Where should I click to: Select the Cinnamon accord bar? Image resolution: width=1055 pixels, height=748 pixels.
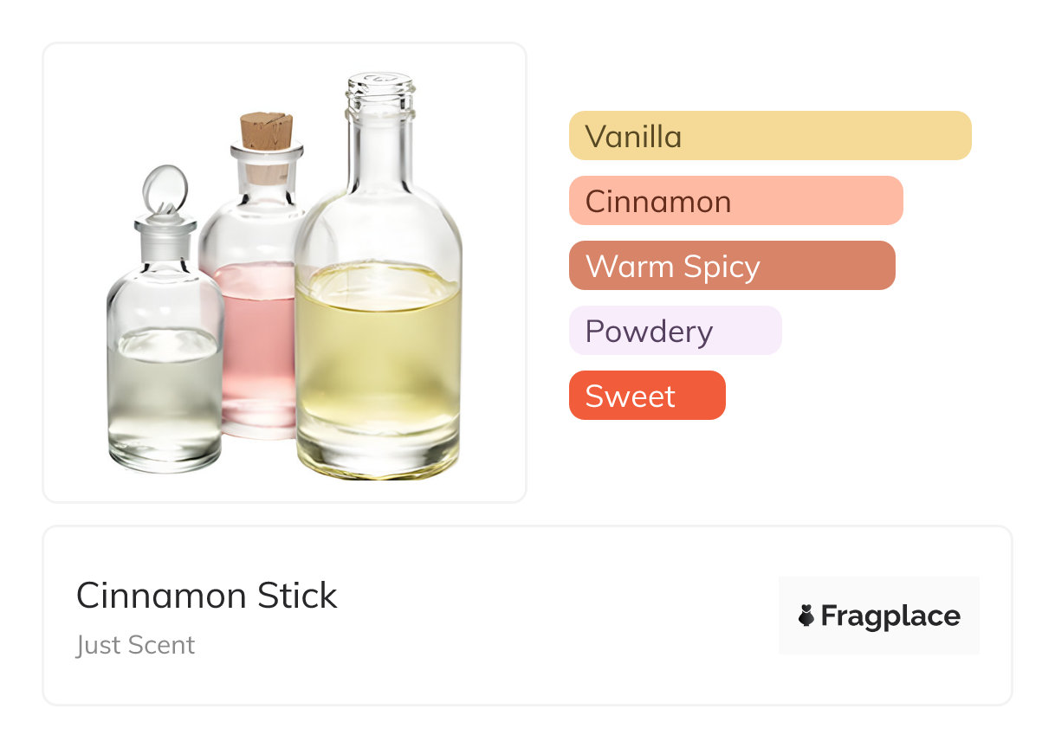[x=735, y=201]
